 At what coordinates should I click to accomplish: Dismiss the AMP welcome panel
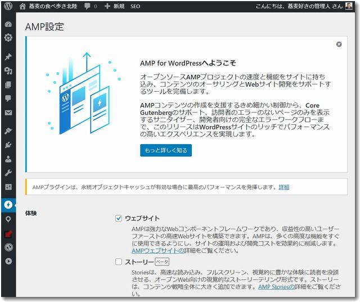[x=339, y=44]
